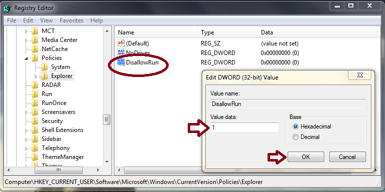Click the Telephony folder icon
The image size is (385, 192).
[x=35, y=148]
